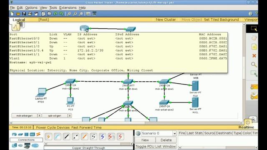Viewport: 267px width, 150px height.
Task: Click the green Undo arrow icon
Action: [x=55, y=14]
